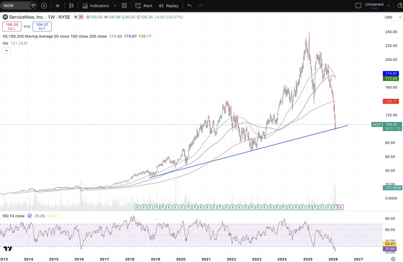Save the layout via the Save link
Image resolution: width=403 pixels, height=263 pixels.
click(x=374, y=8)
